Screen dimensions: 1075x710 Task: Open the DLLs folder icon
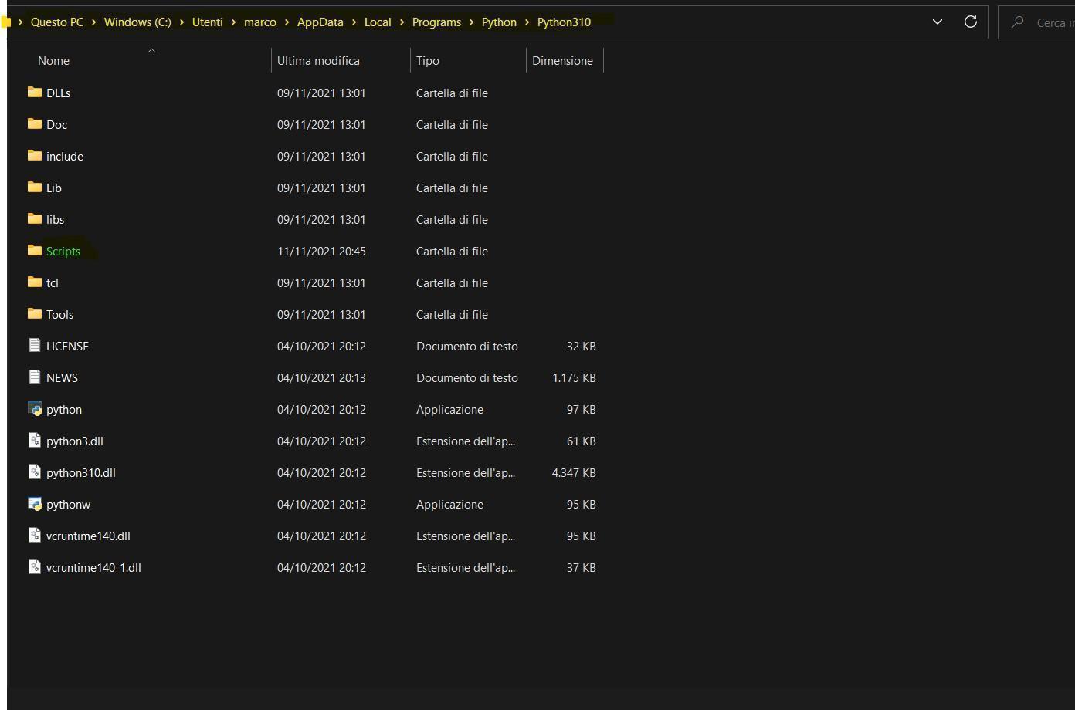point(34,92)
